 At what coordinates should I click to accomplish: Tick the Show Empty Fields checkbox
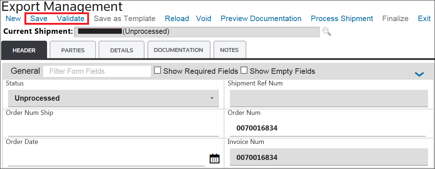click(244, 71)
